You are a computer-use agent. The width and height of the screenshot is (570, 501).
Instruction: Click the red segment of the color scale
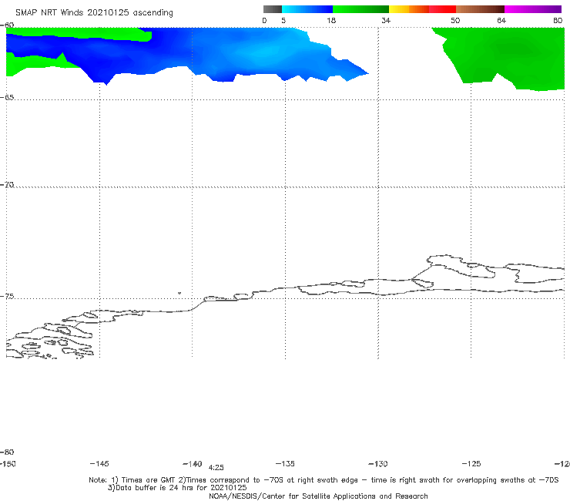[442, 9]
